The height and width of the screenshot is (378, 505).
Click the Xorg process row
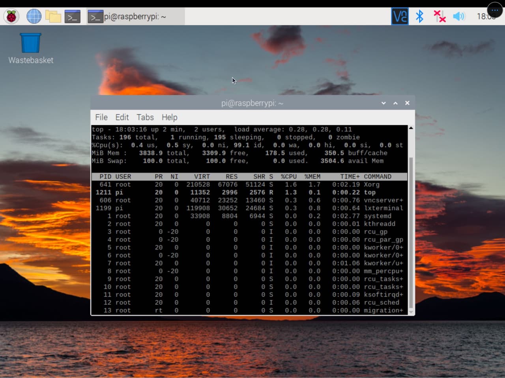[249, 184]
